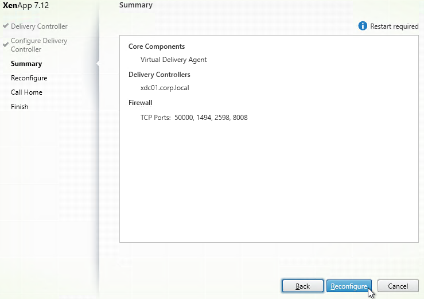Select the Call Home step
This screenshot has height=299, width=424.
(x=26, y=92)
